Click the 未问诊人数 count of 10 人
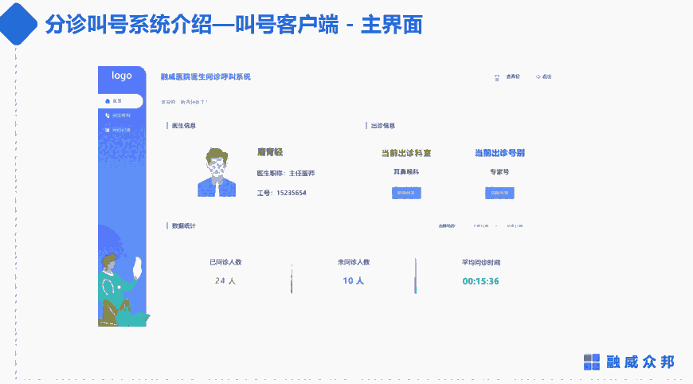This screenshot has height=384, width=693. (353, 280)
